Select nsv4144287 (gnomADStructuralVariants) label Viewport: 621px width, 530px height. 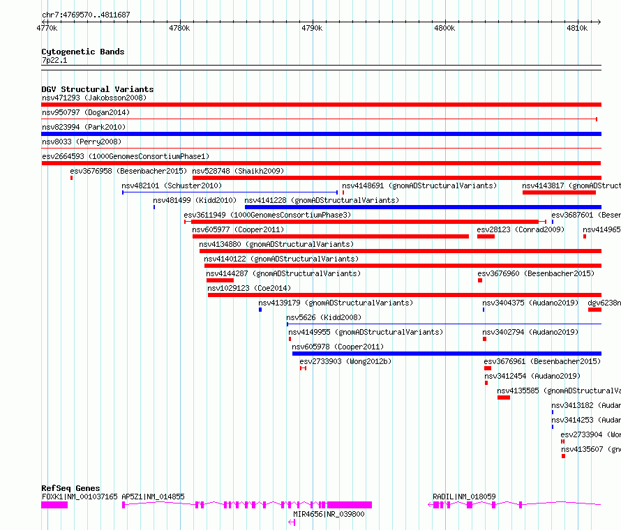click(283, 273)
